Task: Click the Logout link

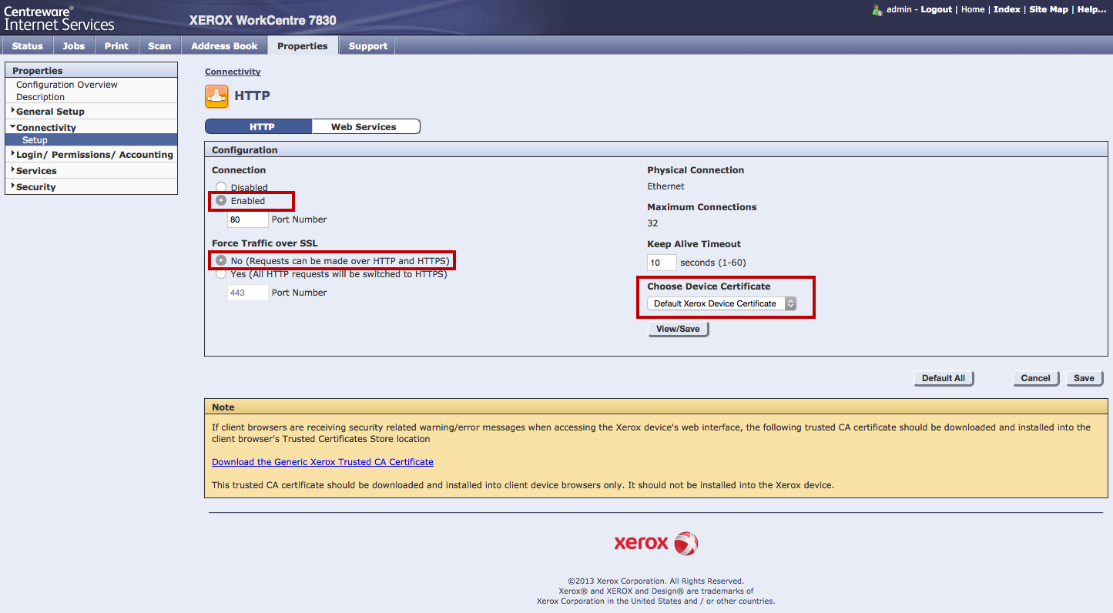Action: tap(937, 9)
